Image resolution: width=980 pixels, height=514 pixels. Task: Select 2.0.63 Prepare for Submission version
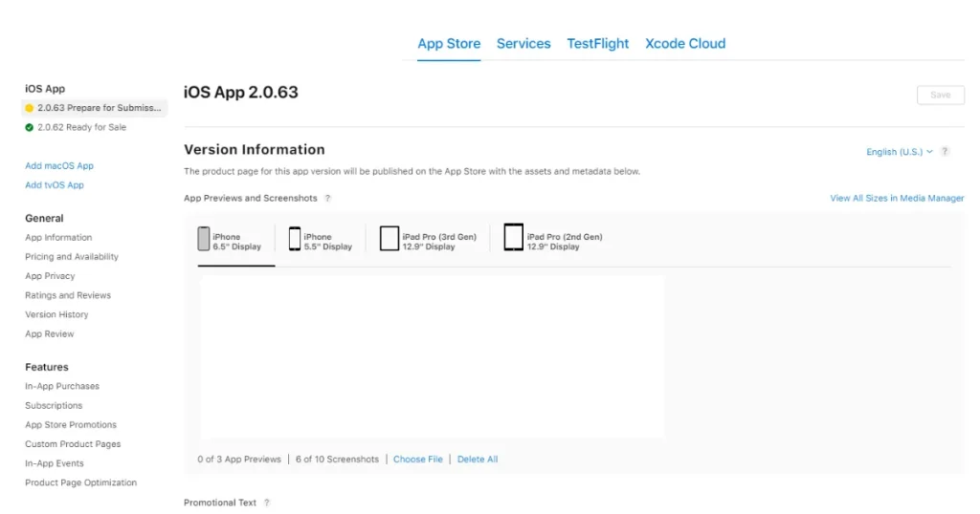95,108
